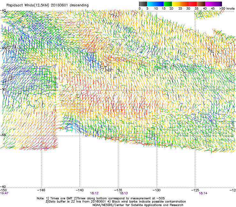Viewport: 236px width, 207px height.
Task: Click the legend tick label 10
Action: click(156, 9)
